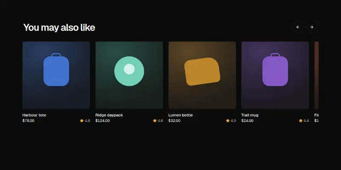Click the You may also like heading
Screen dimensions: 341x170
coord(59,28)
